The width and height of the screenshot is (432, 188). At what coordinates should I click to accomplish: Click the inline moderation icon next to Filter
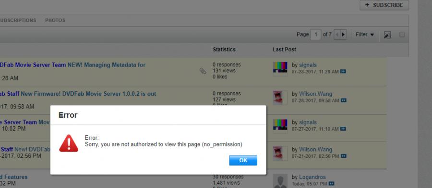click(x=387, y=35)
